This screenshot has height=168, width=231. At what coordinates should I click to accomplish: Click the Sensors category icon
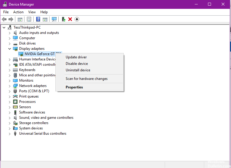[x=15, y=107]
